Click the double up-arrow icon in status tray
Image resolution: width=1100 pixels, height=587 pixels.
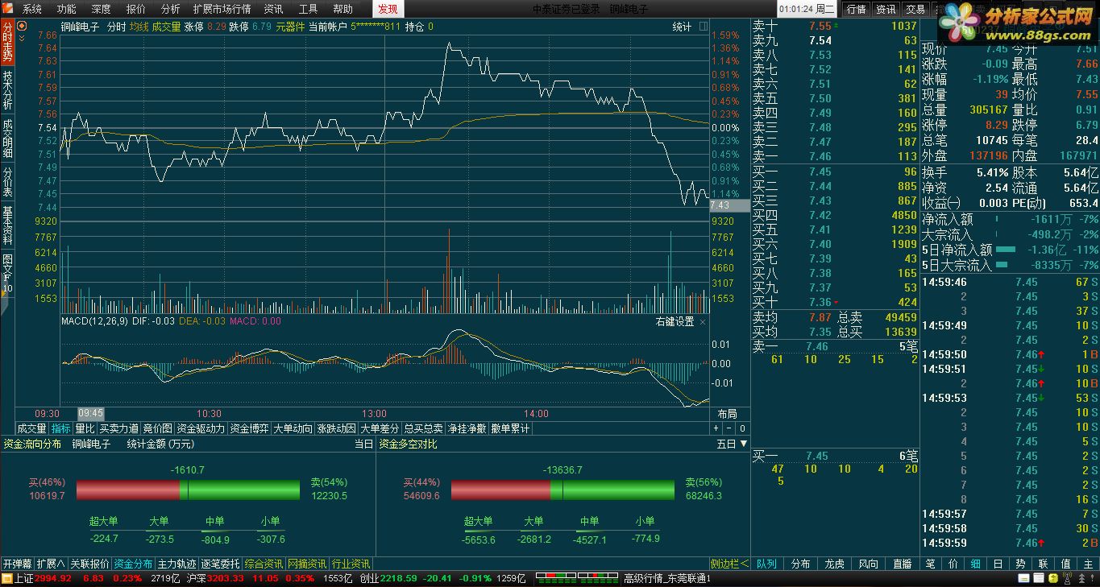click(1081, 579)
